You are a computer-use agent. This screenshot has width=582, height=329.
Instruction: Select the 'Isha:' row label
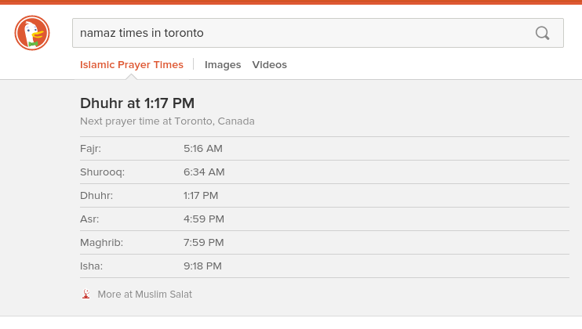[91, 266]
